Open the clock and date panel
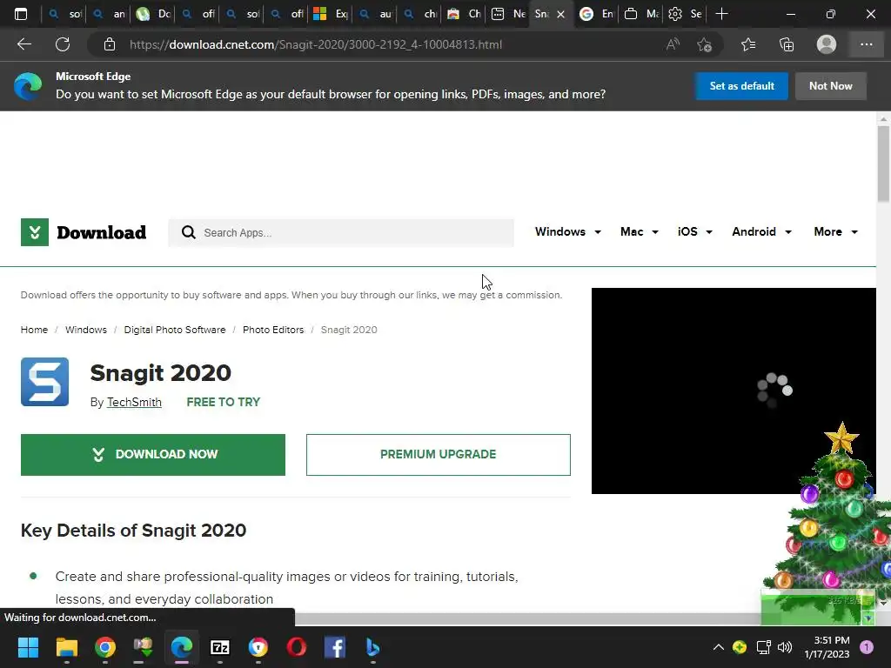 click(827, 647)
